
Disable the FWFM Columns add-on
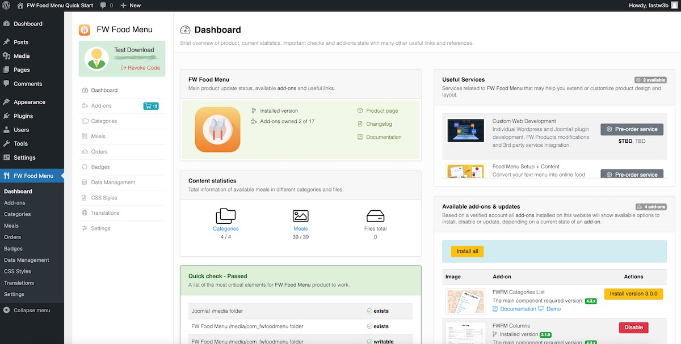[633, 328]
